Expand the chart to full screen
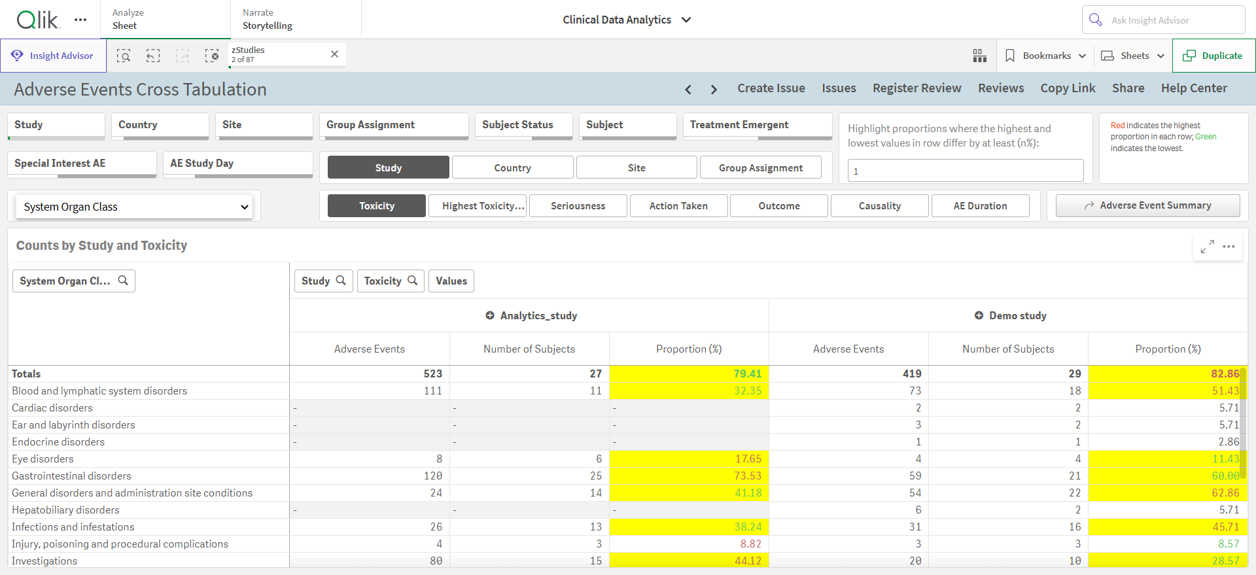Viewport: 1256px width, 575px height. click(x=1208, y=247)
